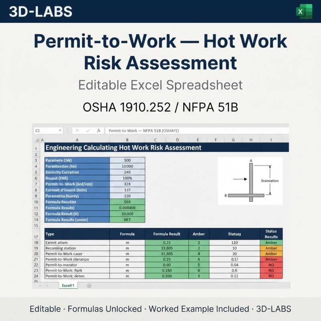Screen dimensions: 321x321
Task: Select the Permit-to-Work: deten row label
Action: 77,276
